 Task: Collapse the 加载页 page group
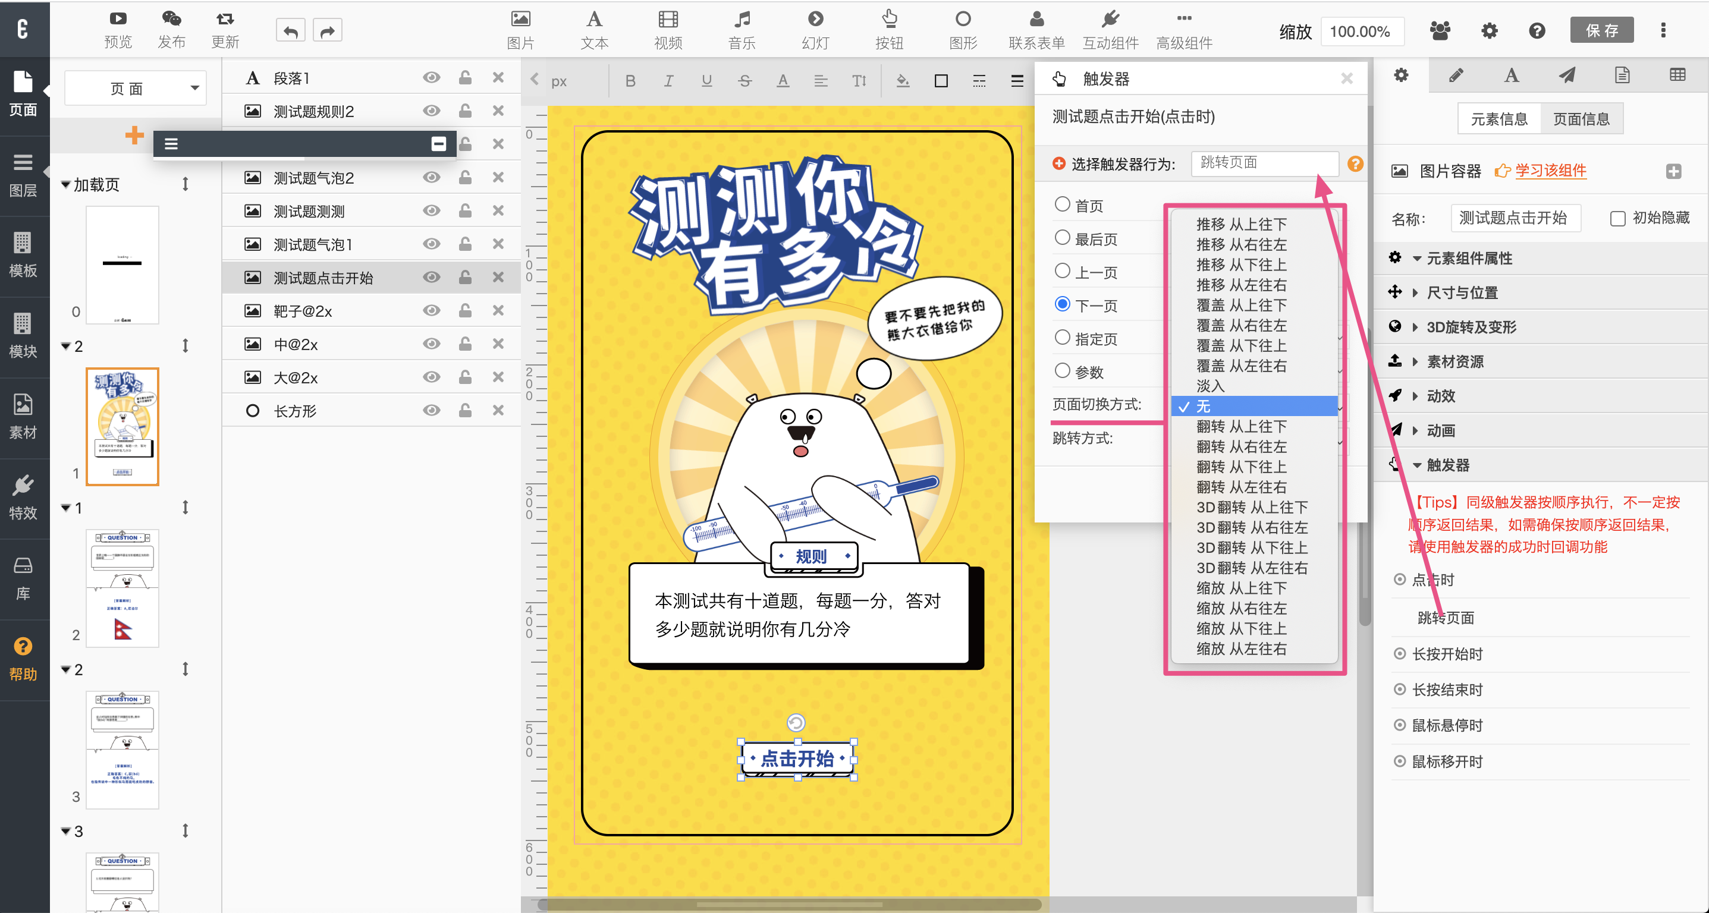(65, 184)
